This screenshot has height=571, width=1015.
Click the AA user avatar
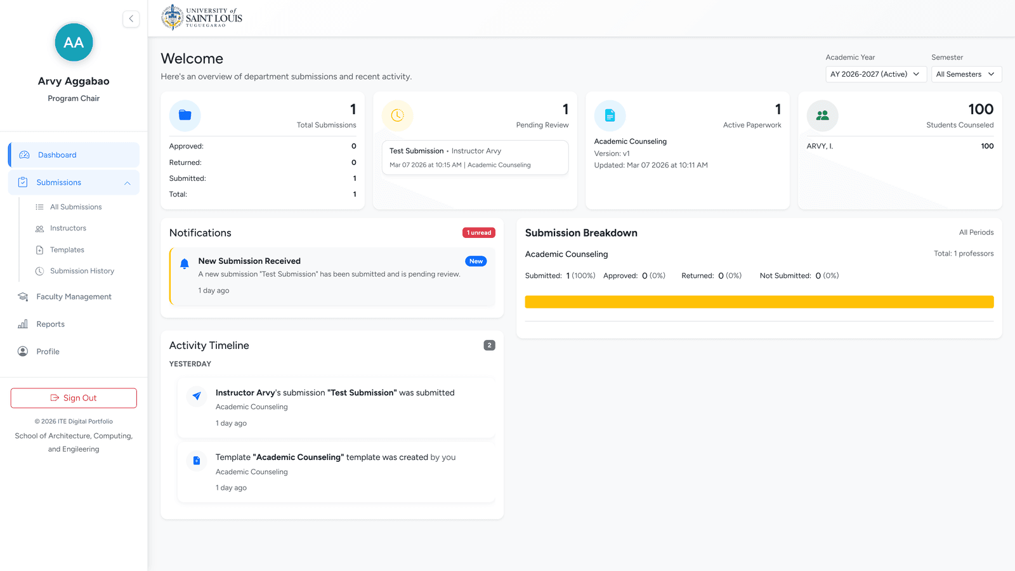click(x=74, y=43)
